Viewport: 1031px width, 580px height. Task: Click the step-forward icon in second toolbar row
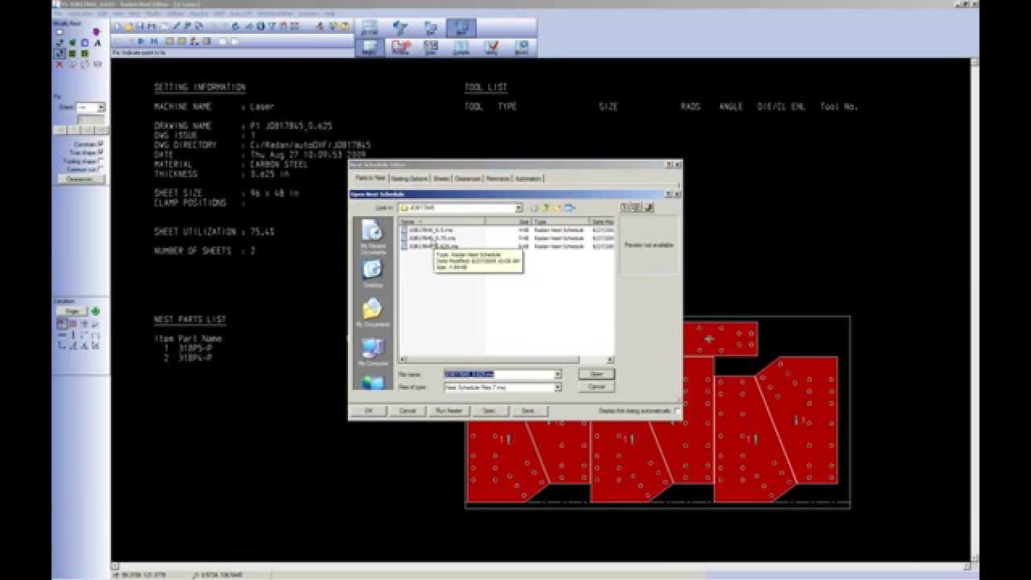pyautogui.click(x=154, y=41)
